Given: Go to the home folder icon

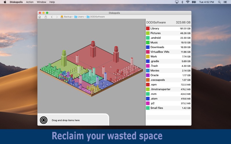Looking at the screenshot, I should tap(40, 17).
